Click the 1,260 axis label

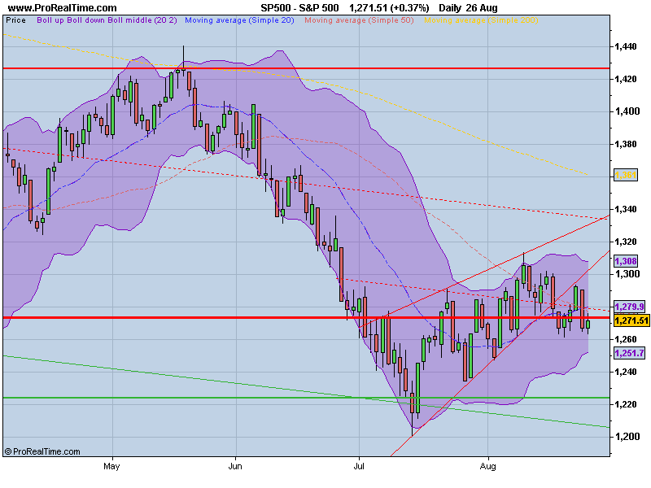coord(625,339)
